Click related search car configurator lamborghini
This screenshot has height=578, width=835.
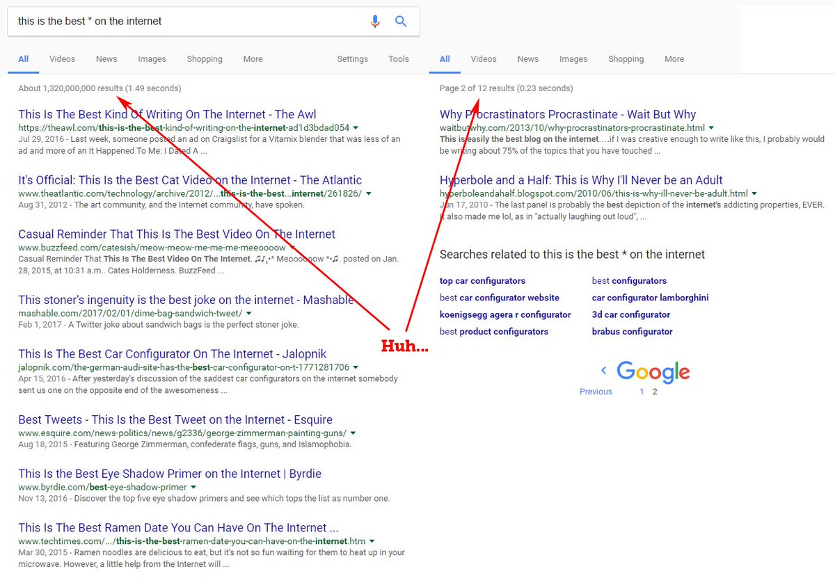coord(651,298)
